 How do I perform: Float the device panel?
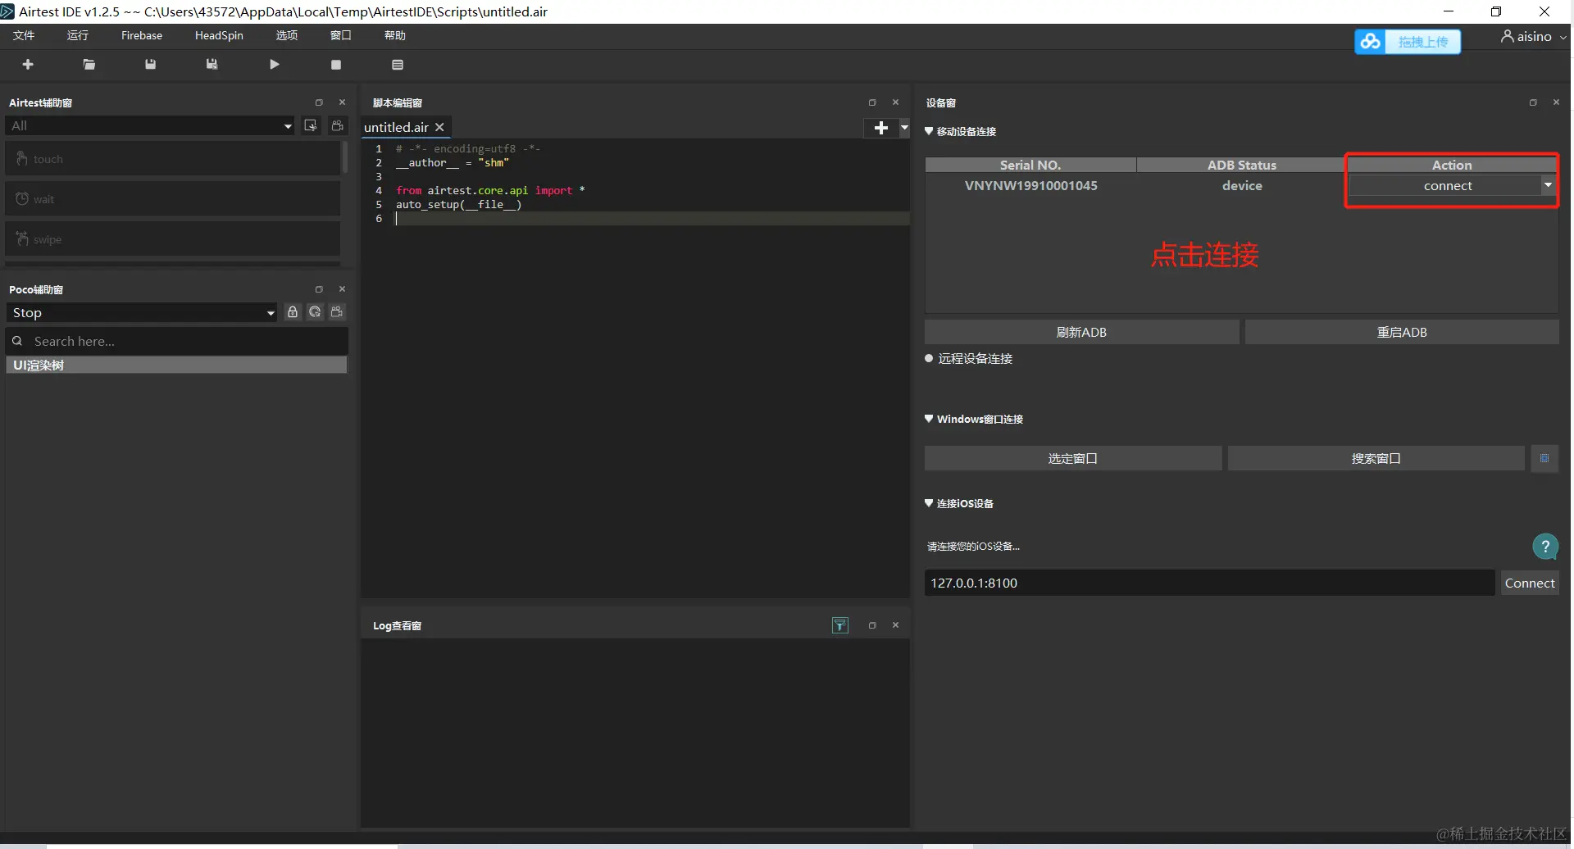[x=1533, y=102]
